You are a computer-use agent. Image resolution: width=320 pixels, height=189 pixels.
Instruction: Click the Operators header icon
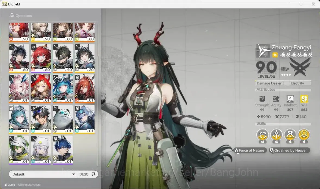[x=12, y=15]
